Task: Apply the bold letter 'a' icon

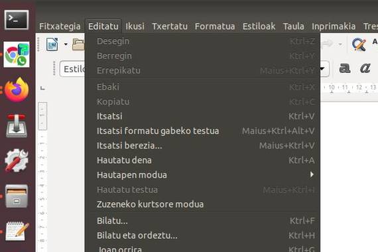Action: [x=345, y=68]
